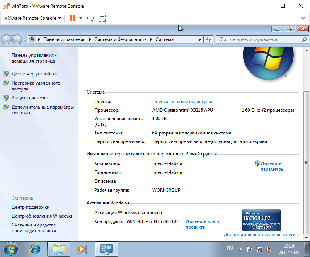
Task: Click the shield icon beside Настройка удаленного доступа
Action: click(6, 83)
